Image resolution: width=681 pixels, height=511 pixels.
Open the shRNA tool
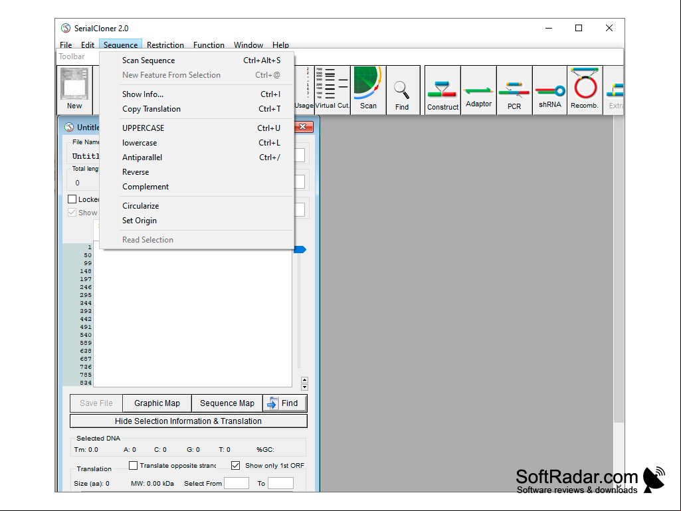(550, 90)
